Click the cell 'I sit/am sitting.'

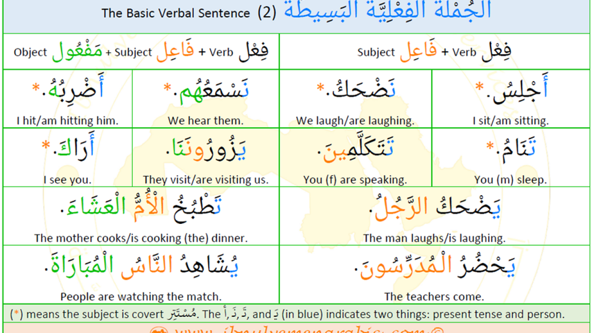point(511,99)
